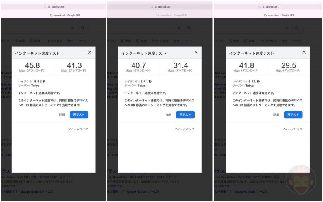Open 詳細 link in the 41.8 Mbps dialog
Screen dimensions: 323x202
(276, 115)
